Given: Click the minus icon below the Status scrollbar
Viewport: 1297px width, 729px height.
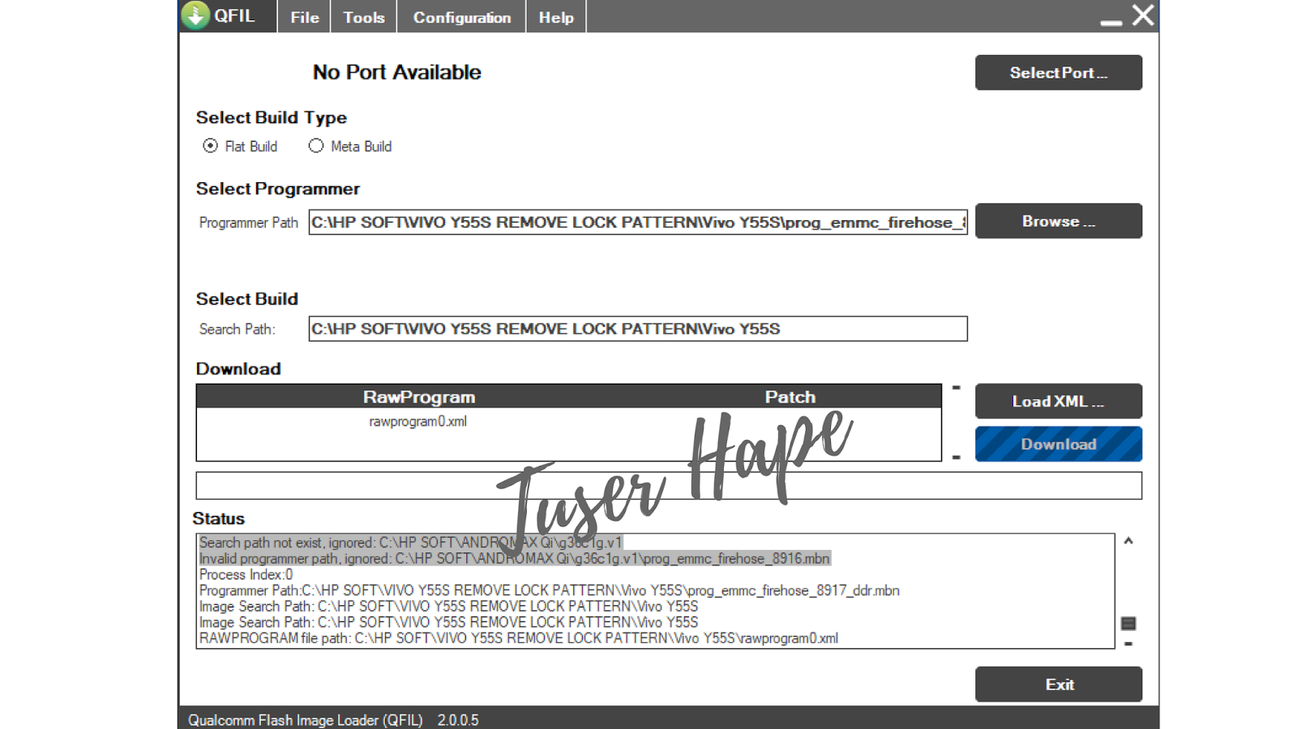Looking at the screenshot, I should pos(1128,644).
